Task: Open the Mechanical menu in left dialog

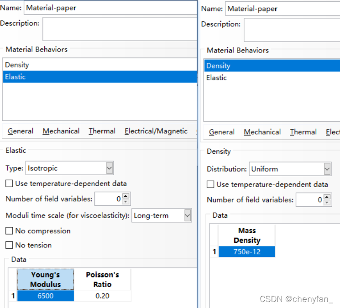Action: (x=61, y=131)
